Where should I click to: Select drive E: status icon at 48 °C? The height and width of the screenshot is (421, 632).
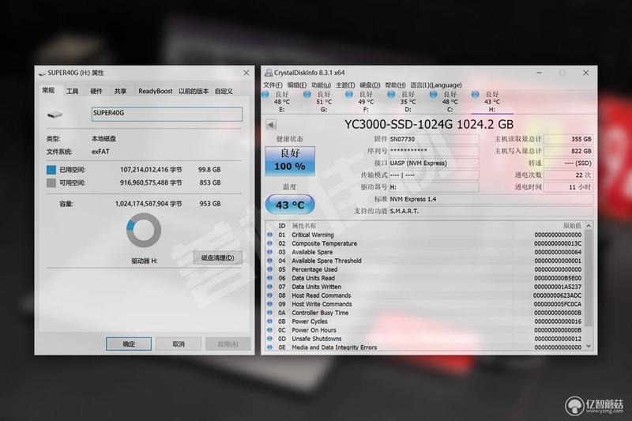pyautogui.click(x=265, y=95)
